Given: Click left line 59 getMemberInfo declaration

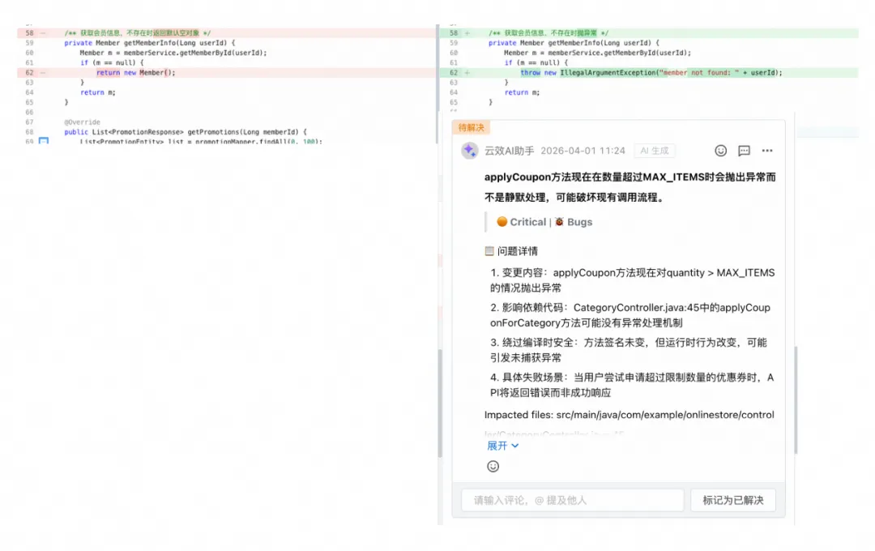Looking at the screenshot, I should [150, 43].
